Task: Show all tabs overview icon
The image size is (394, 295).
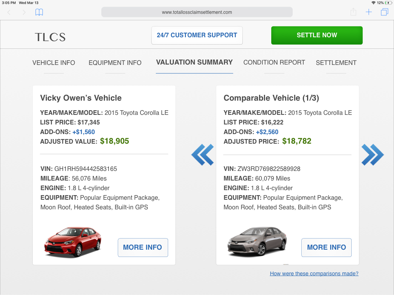Action: pyautogui.click(x=384, y=12)
